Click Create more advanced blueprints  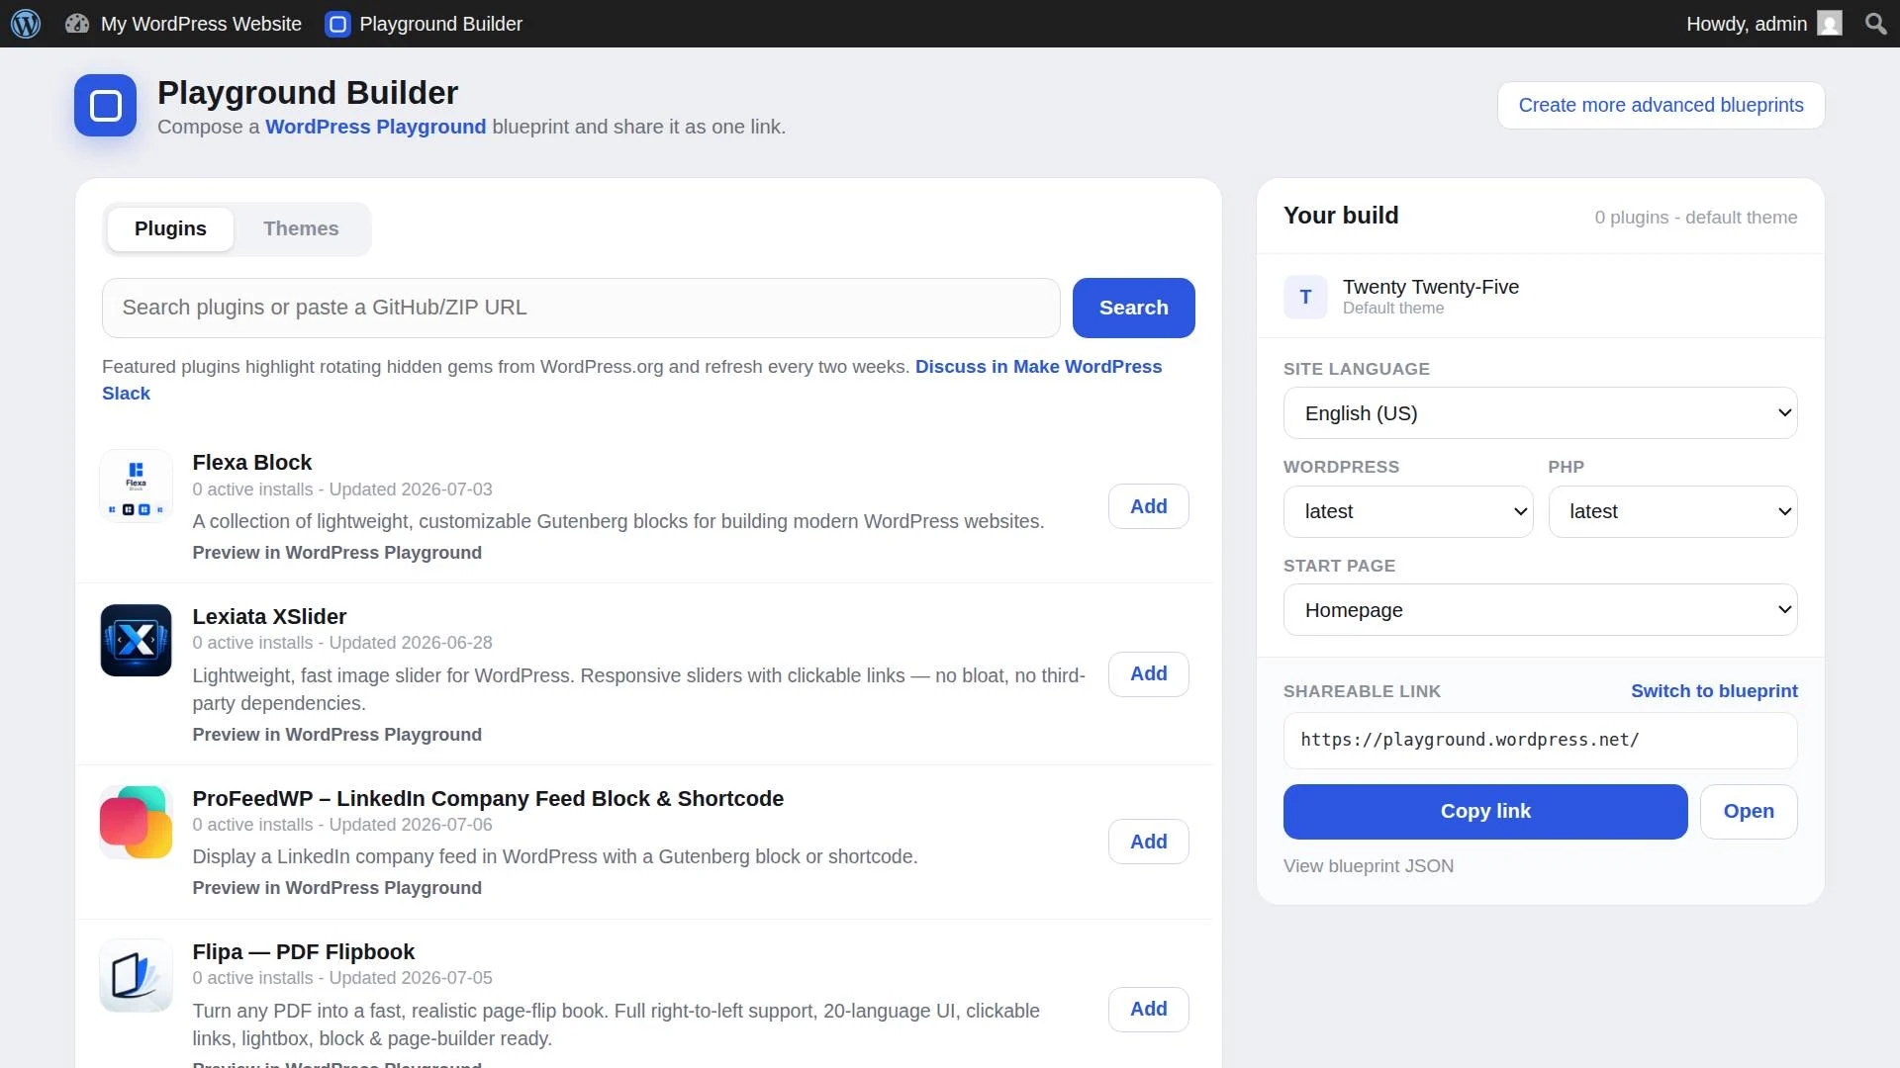click(x=1661, y=106)
